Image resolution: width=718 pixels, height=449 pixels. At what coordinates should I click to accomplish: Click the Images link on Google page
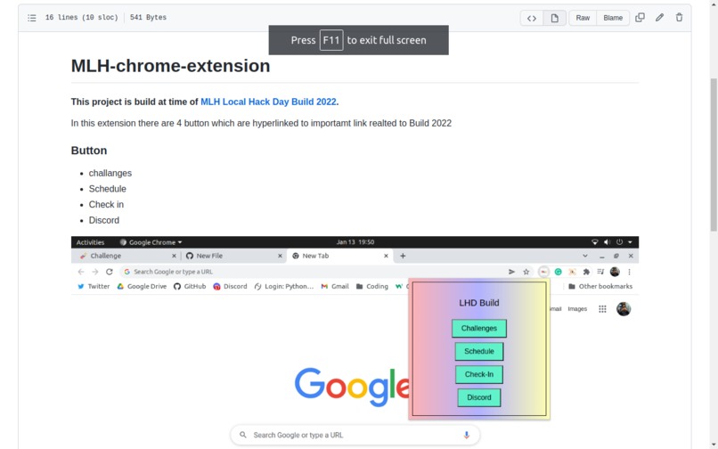point(577,309)
